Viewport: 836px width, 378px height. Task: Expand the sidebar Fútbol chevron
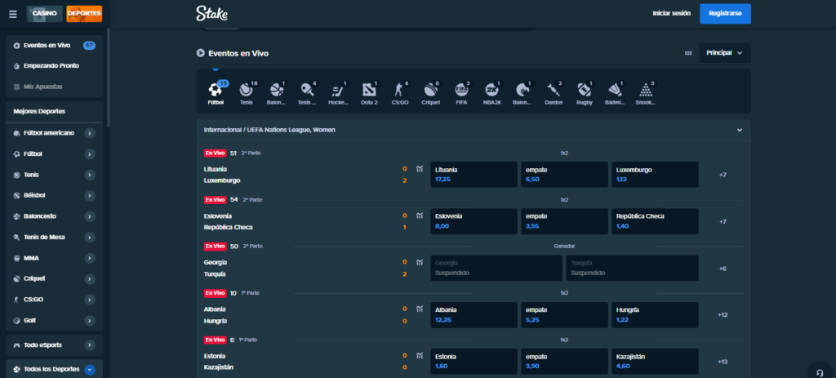[x=90, y=154]
